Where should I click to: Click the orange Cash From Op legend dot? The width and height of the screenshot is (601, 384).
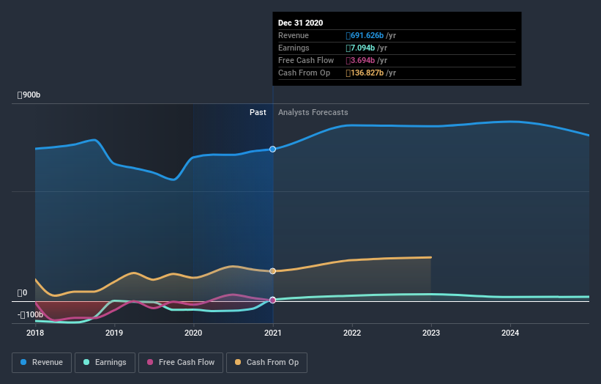pyautogui.click(x=238, y=362)
